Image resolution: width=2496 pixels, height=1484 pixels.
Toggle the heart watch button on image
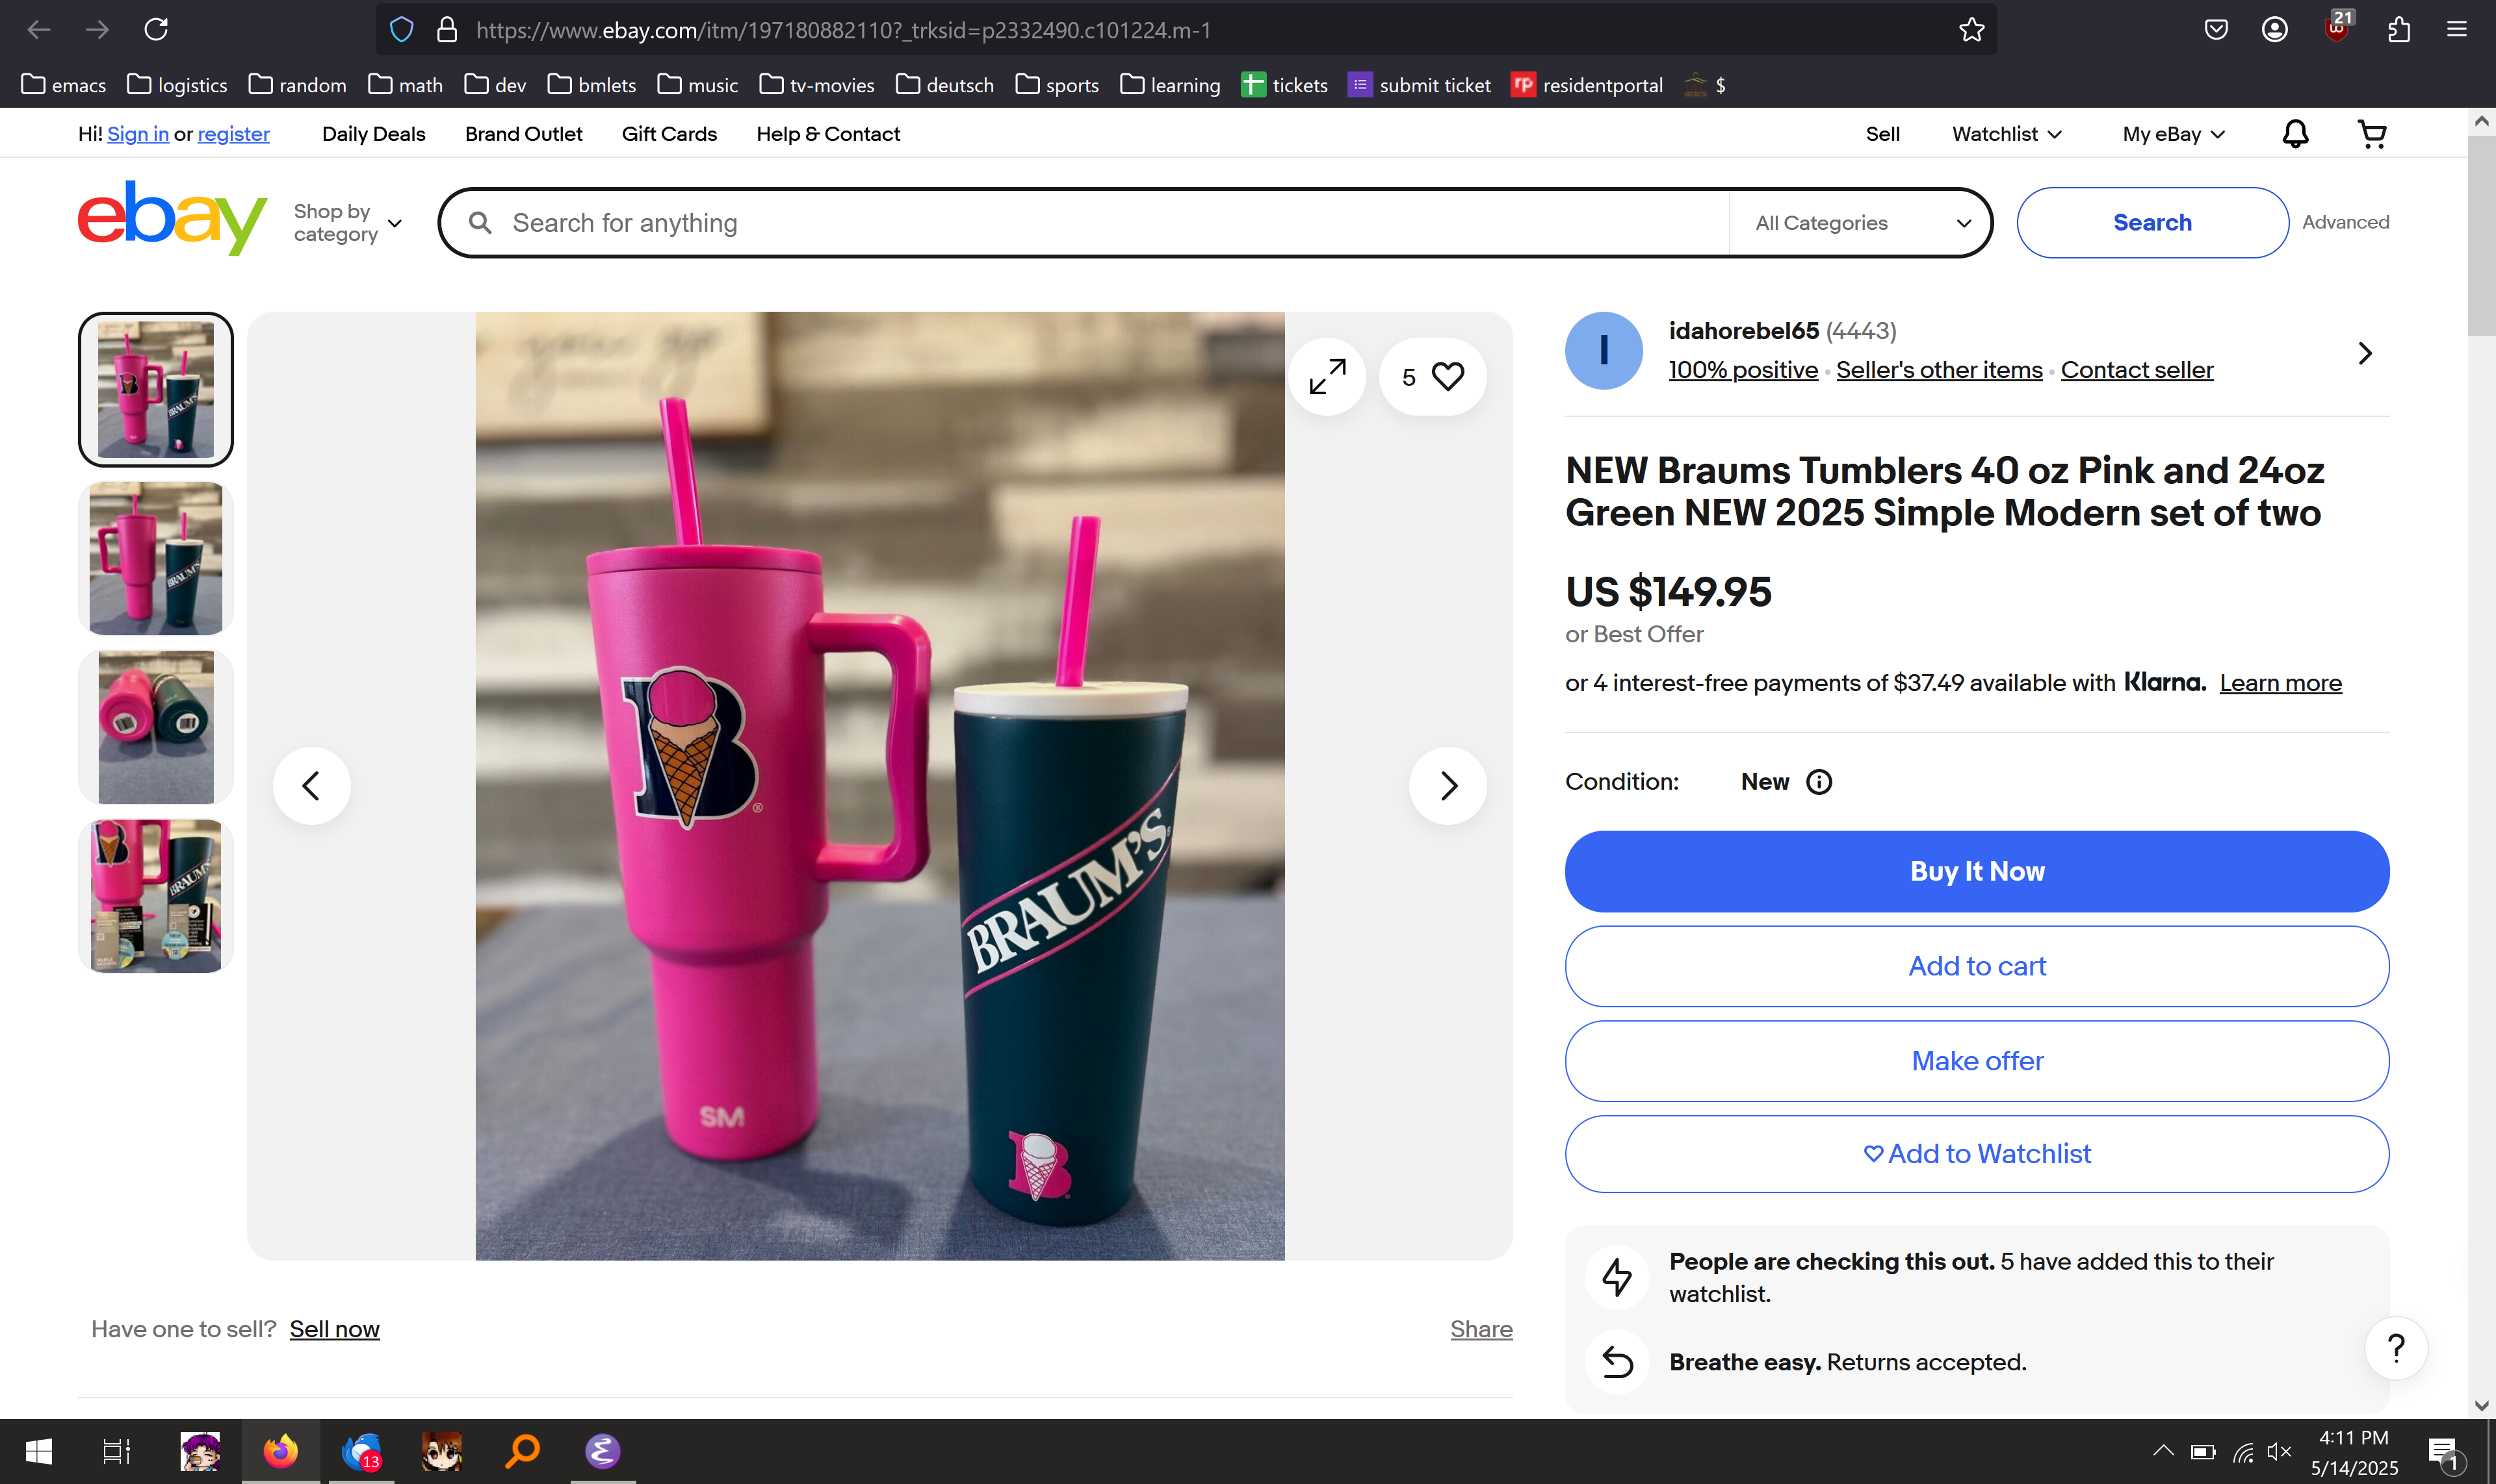[1433, 377]
